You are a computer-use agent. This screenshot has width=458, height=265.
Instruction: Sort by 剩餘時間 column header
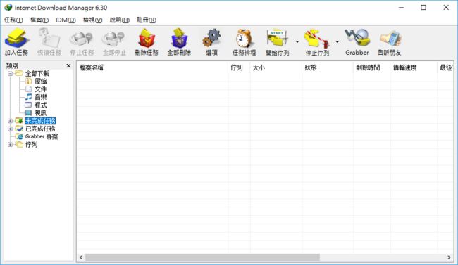[x=371, y=67]
